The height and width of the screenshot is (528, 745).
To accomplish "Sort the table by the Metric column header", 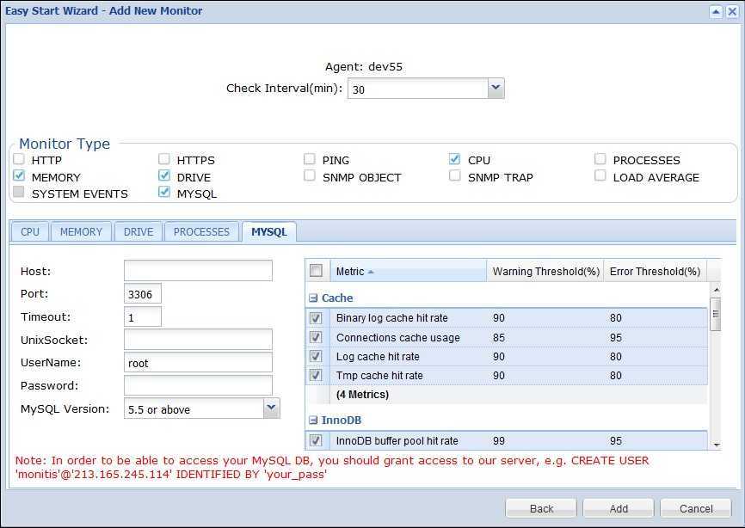I will coord(408,271).
